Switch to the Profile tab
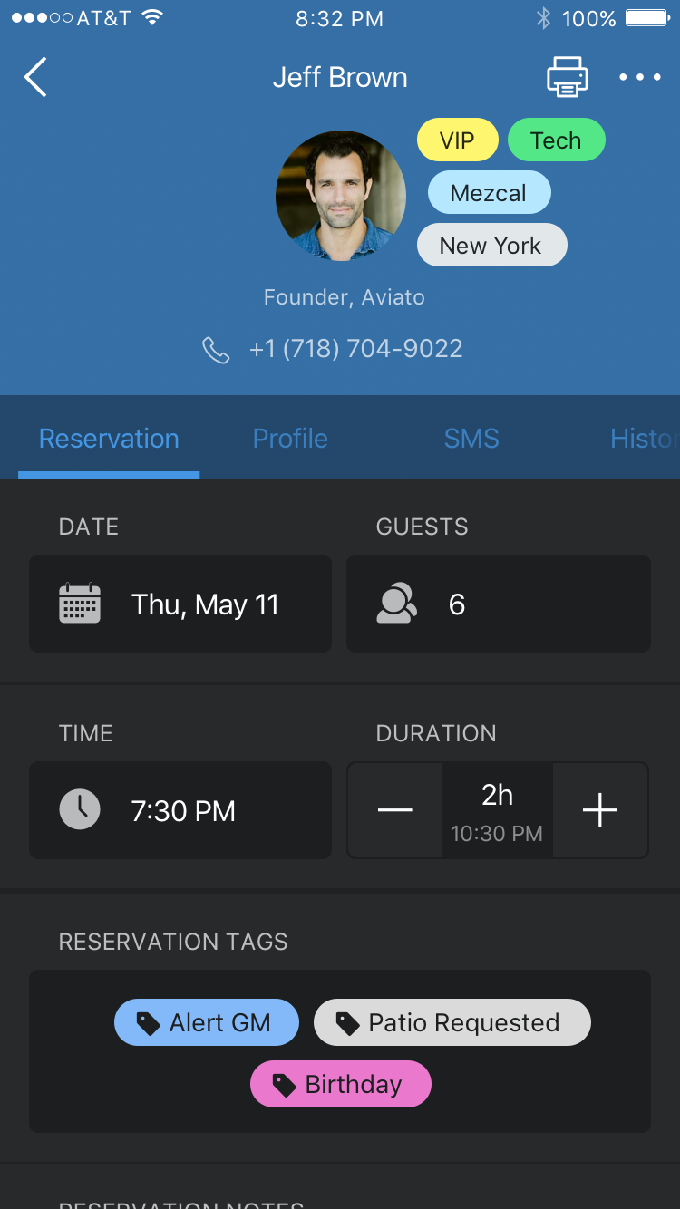 [x=290, y=439]
